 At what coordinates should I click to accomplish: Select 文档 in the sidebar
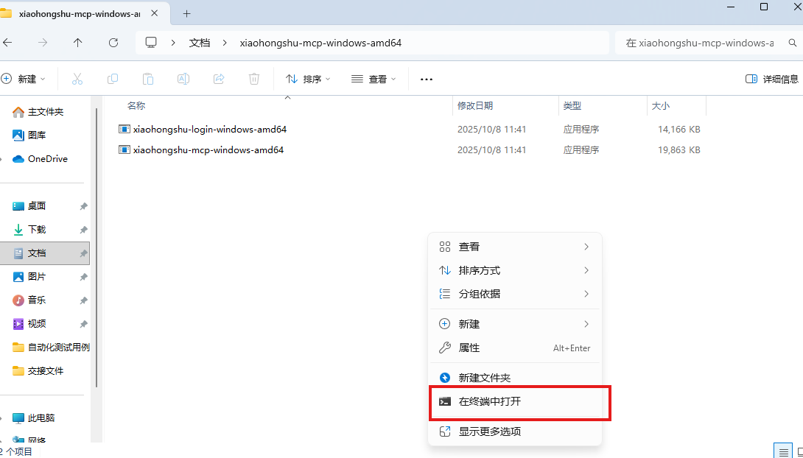[44, 253]
